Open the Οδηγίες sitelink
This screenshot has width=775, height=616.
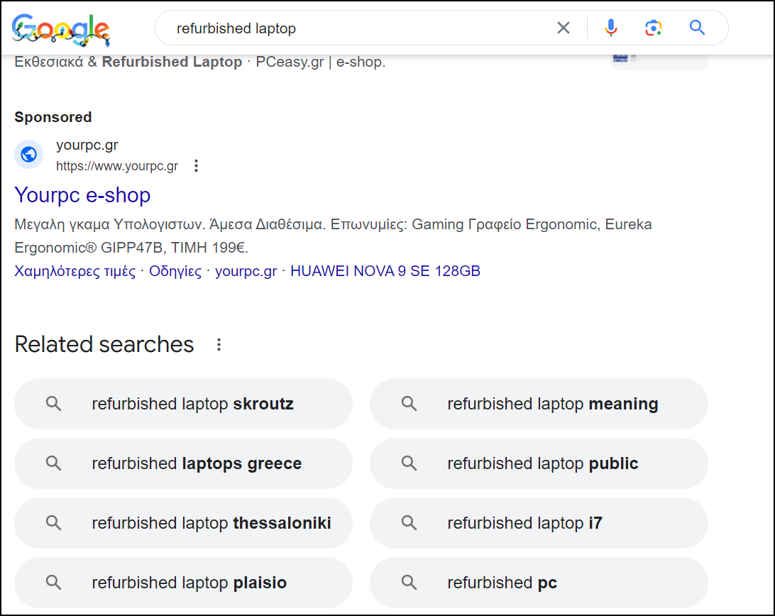[175, 271]
